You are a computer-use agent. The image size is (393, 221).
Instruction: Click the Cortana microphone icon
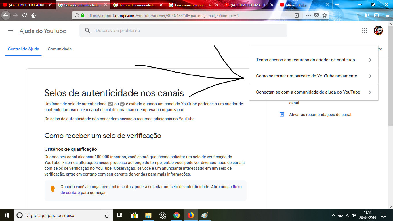pos(107,215)
